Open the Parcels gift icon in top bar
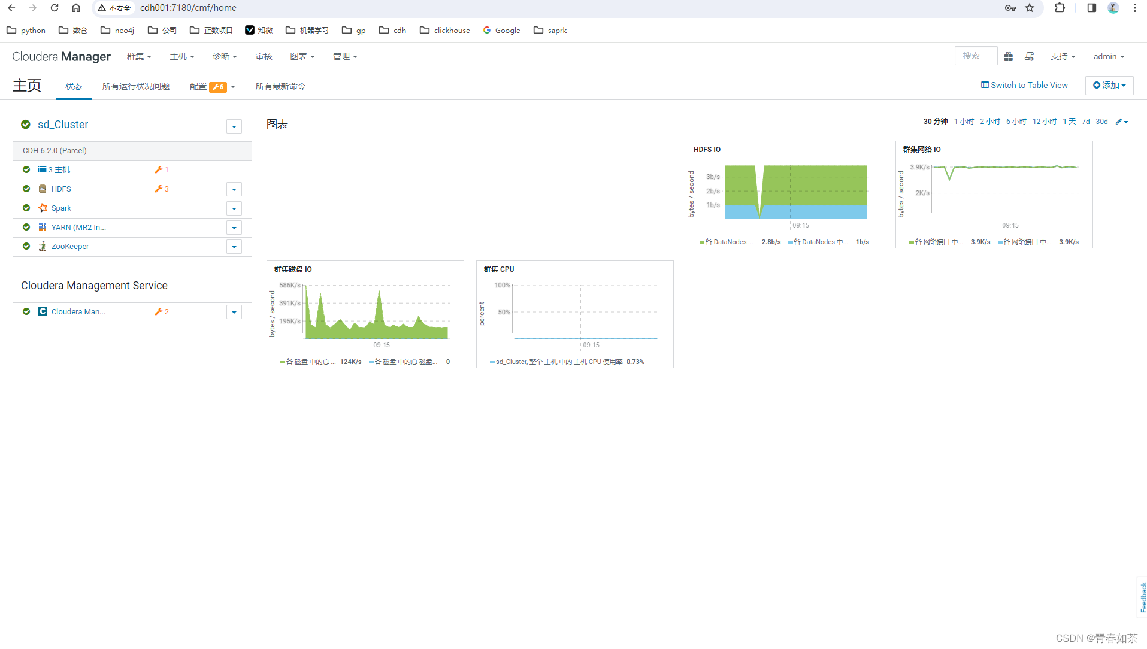Image resolution: width=1147 pixels, height=649 pixels. (x=1008, y=56)
